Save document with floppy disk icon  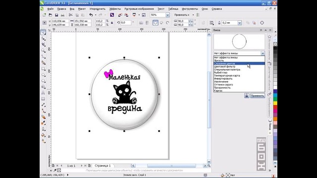point(56,15)
